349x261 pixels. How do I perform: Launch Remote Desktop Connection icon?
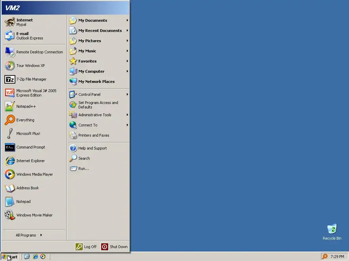click(x=10, y=52)
